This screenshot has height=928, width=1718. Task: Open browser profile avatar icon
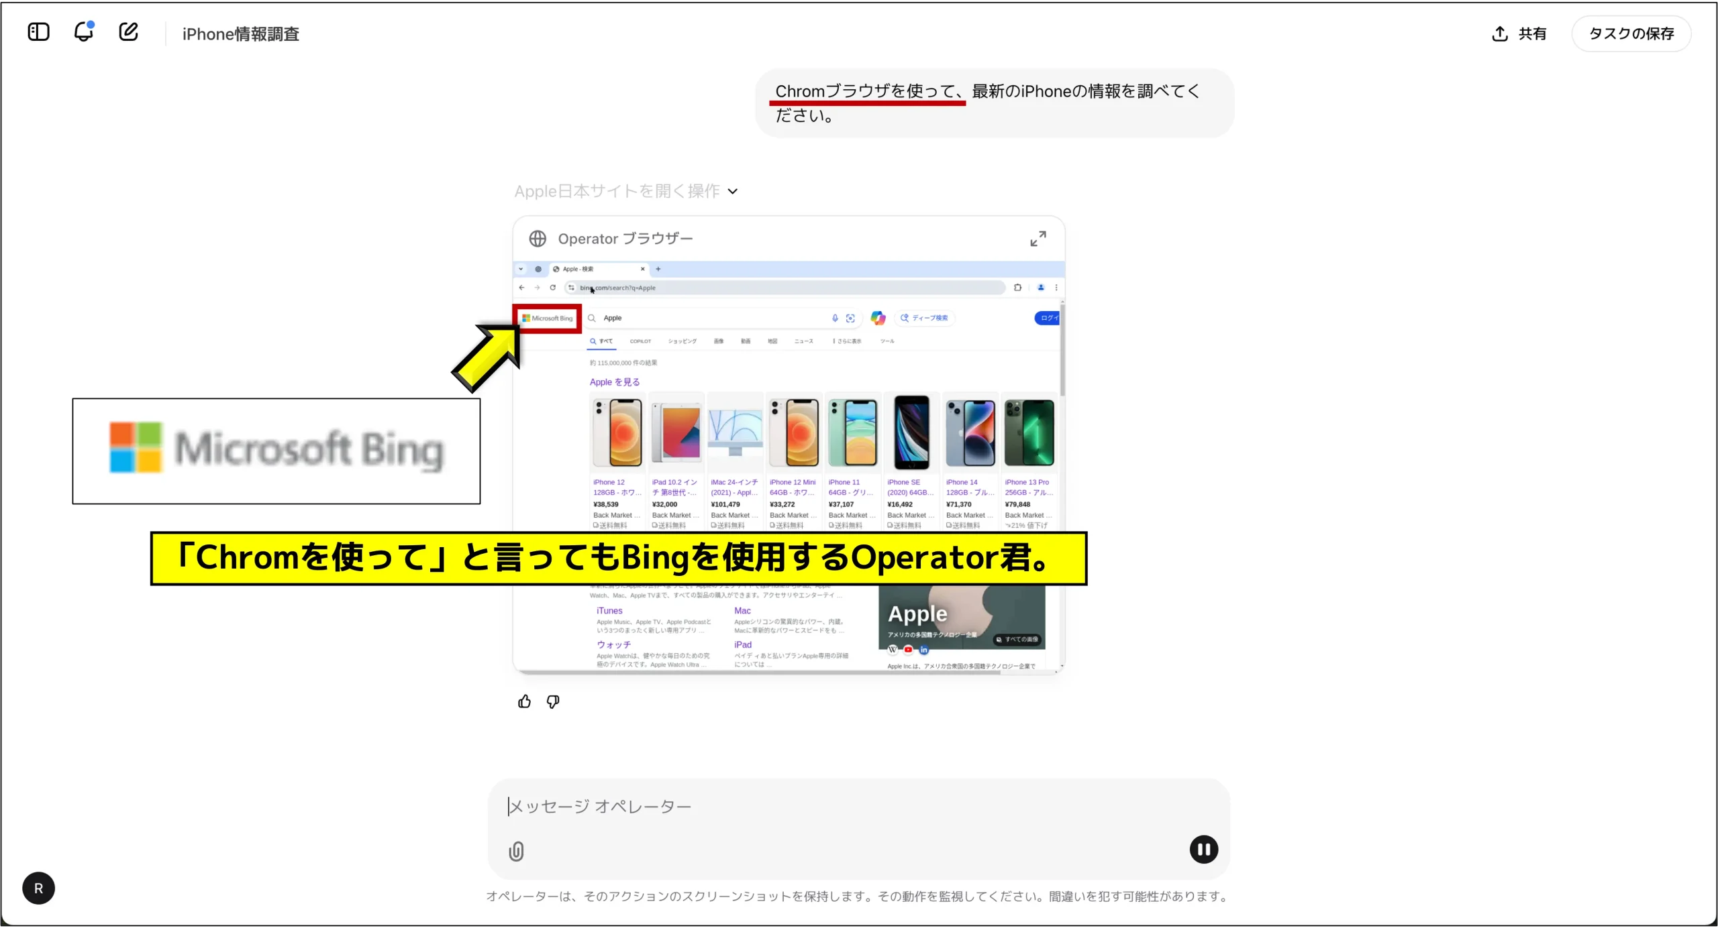coord(1041,288)
